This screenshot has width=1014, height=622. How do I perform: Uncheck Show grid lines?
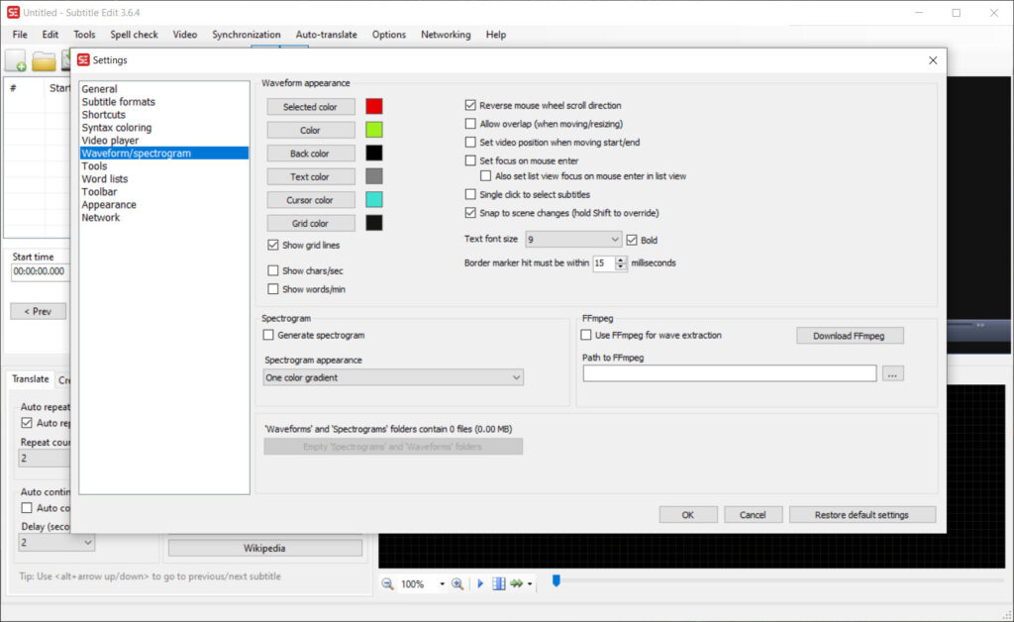[273, 245]
